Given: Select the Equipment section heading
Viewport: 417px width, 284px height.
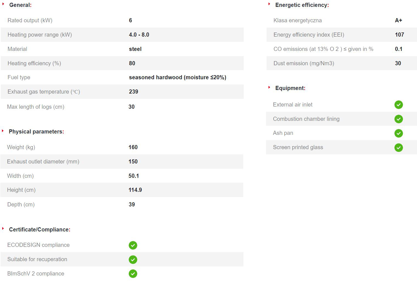Looking at the screenshot, I should (290, 88).
